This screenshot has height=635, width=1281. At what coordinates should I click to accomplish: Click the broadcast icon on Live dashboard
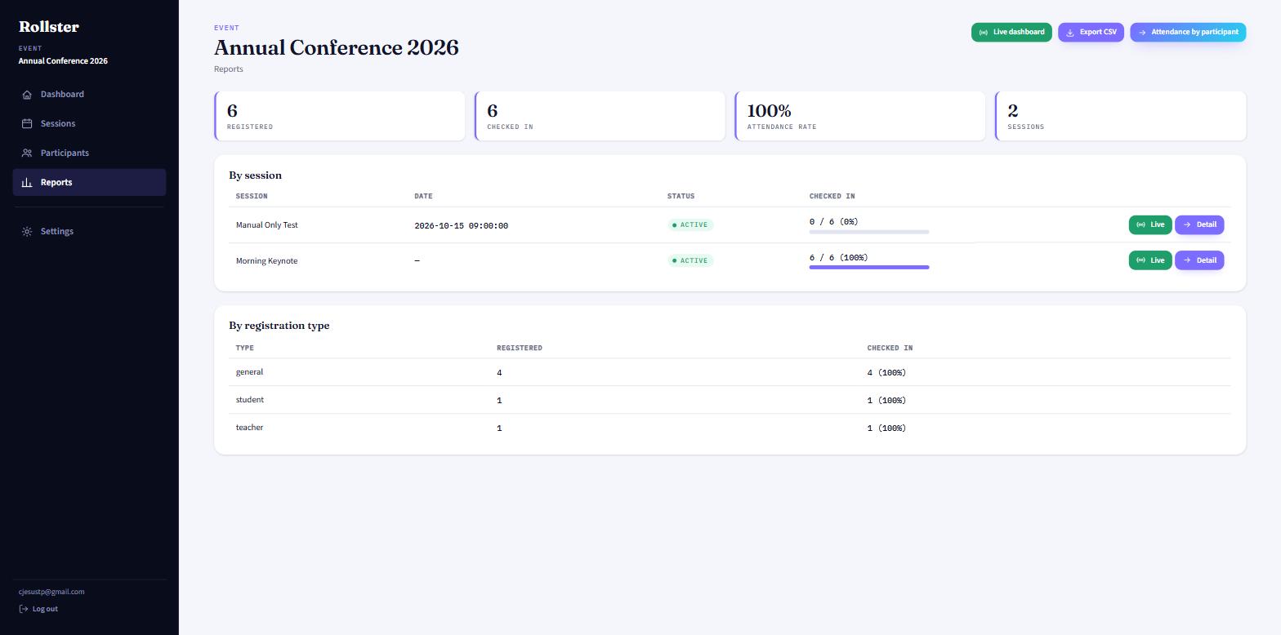point(984,33)
